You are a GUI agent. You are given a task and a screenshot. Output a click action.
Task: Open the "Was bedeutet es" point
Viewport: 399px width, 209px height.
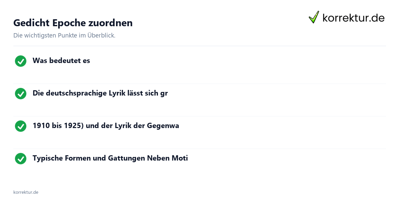(x=61, y=61)
